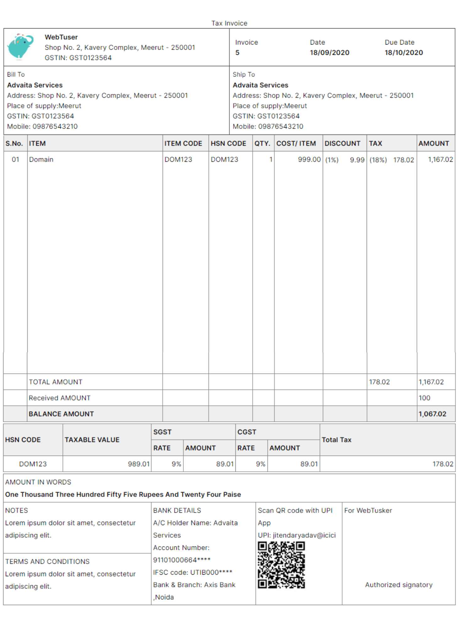
Task: Click the 'For WebTusker' label
Action: point(368,511)
